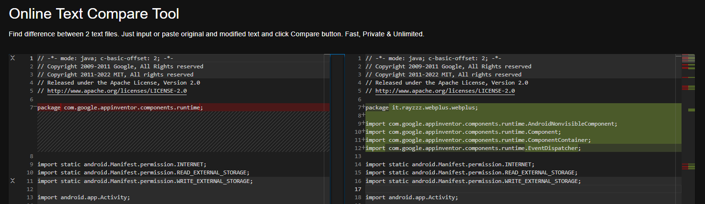
Task: Click the hatched placeholder region in the left pane
Action: pyautogui.click(x=183, y=132)
